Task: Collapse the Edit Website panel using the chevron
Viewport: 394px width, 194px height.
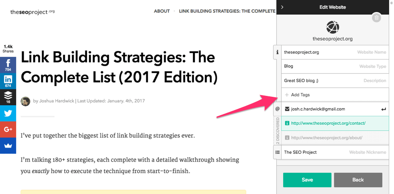Action: 282,7
